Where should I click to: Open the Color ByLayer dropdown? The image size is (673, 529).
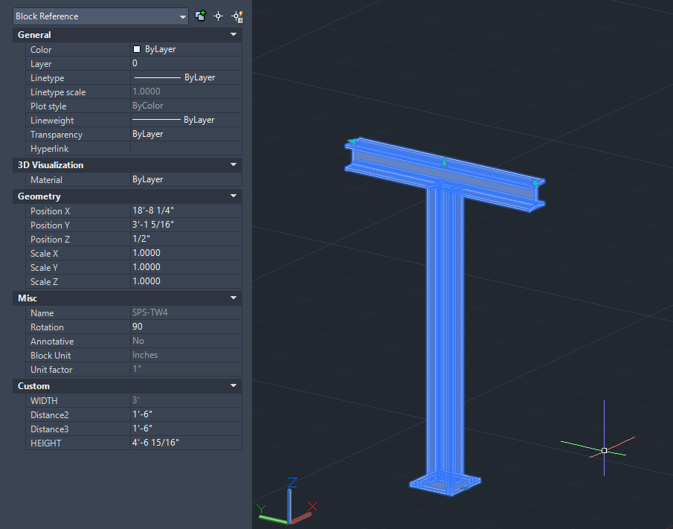(x=185, y=48)
